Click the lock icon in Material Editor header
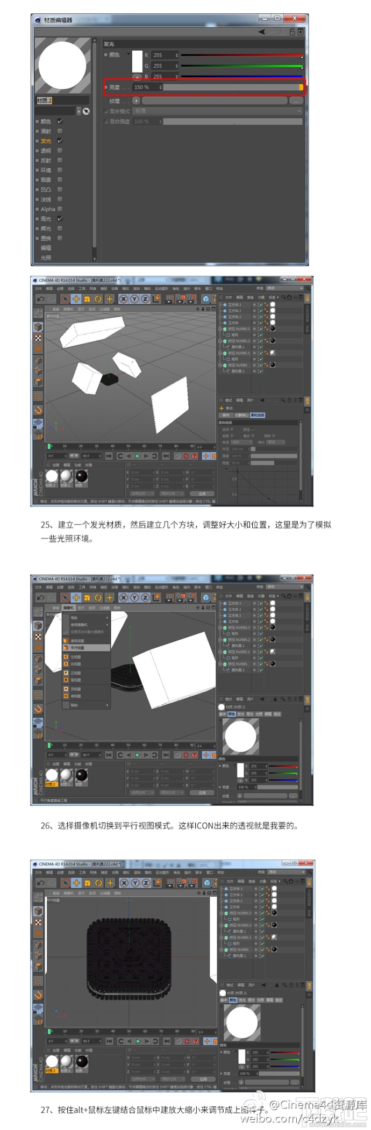Viewport: 371px width, 1130px height. click(292, 32)
